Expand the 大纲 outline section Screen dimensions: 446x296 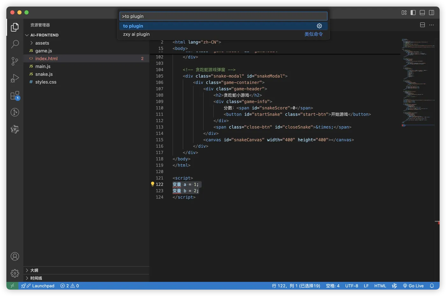point(34,270)
